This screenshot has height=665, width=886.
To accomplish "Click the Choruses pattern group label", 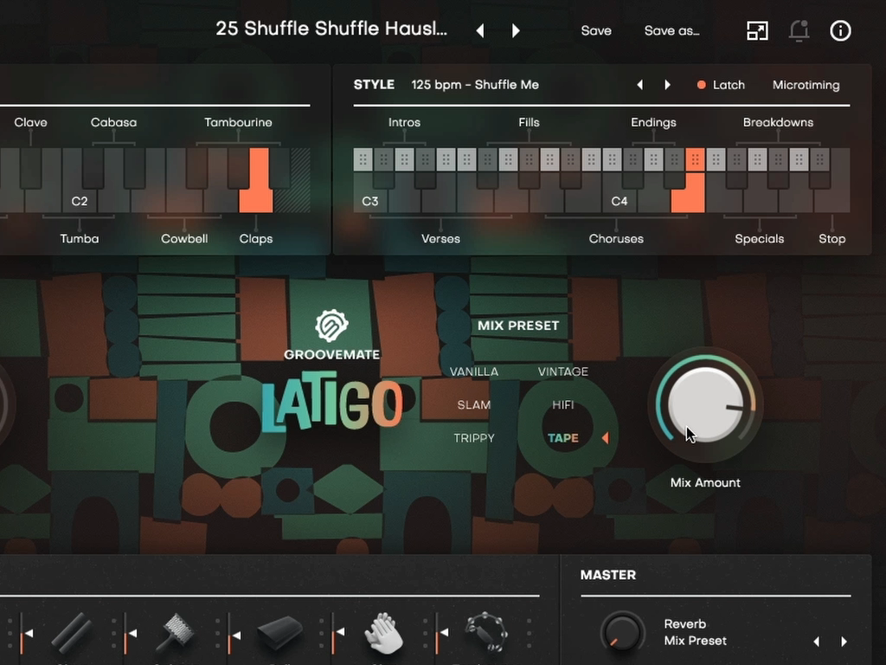I will [x=616, y=239].
